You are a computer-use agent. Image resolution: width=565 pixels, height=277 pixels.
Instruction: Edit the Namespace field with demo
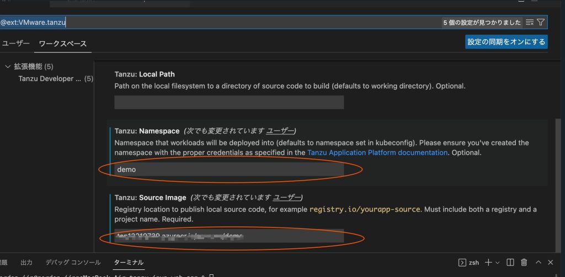pyautogui.click(x=229, y=169)
